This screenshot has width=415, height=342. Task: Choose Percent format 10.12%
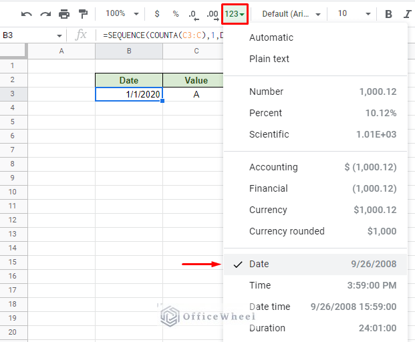point(315,113)
